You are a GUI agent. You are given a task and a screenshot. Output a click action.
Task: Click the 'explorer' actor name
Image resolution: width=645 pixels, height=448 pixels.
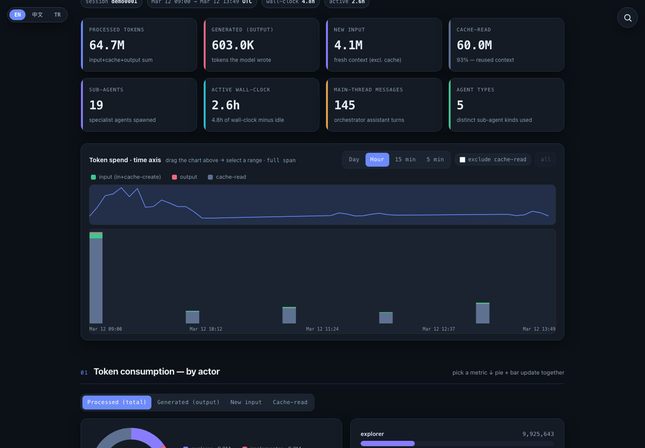pos(372,434)
